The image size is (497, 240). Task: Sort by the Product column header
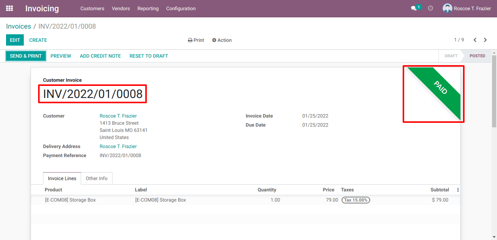click(53, 190)
